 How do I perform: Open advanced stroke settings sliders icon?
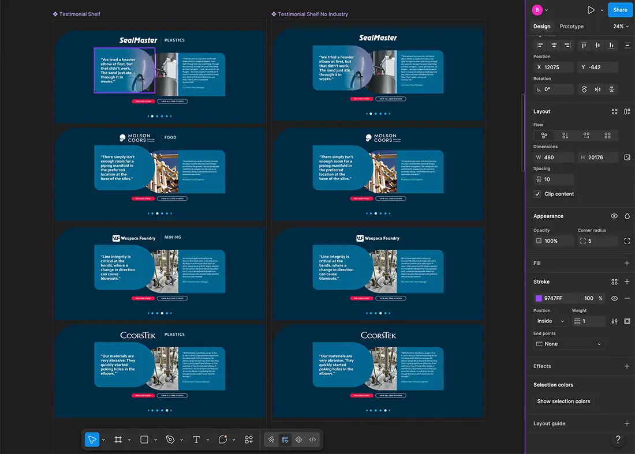coord(614,321)
